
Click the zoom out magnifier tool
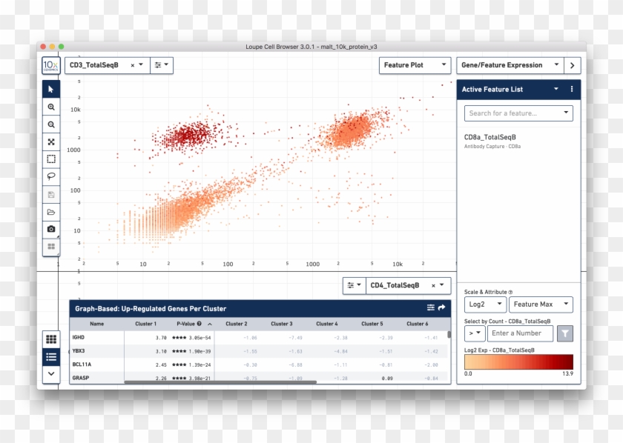(50, 124)
